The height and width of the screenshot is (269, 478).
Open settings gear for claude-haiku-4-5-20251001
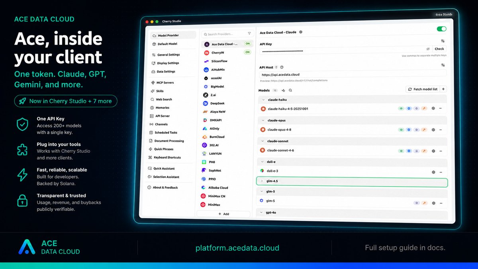[x=433, y=109]
